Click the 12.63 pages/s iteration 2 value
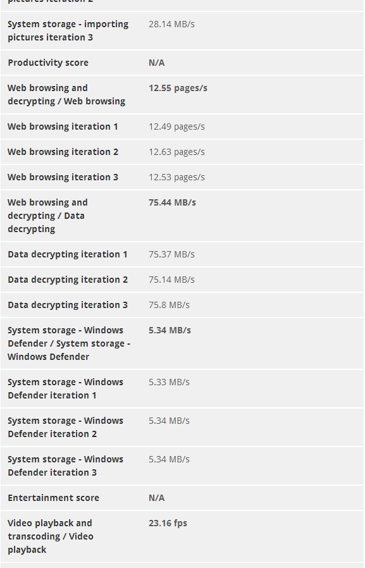The image size is (365, 568). click(x=176, y=152)
